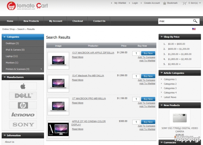203x145 pixels.
Task: Open Sony DSC-T700(g) Digital Video Camera link
Action: [x=179, y=130]
